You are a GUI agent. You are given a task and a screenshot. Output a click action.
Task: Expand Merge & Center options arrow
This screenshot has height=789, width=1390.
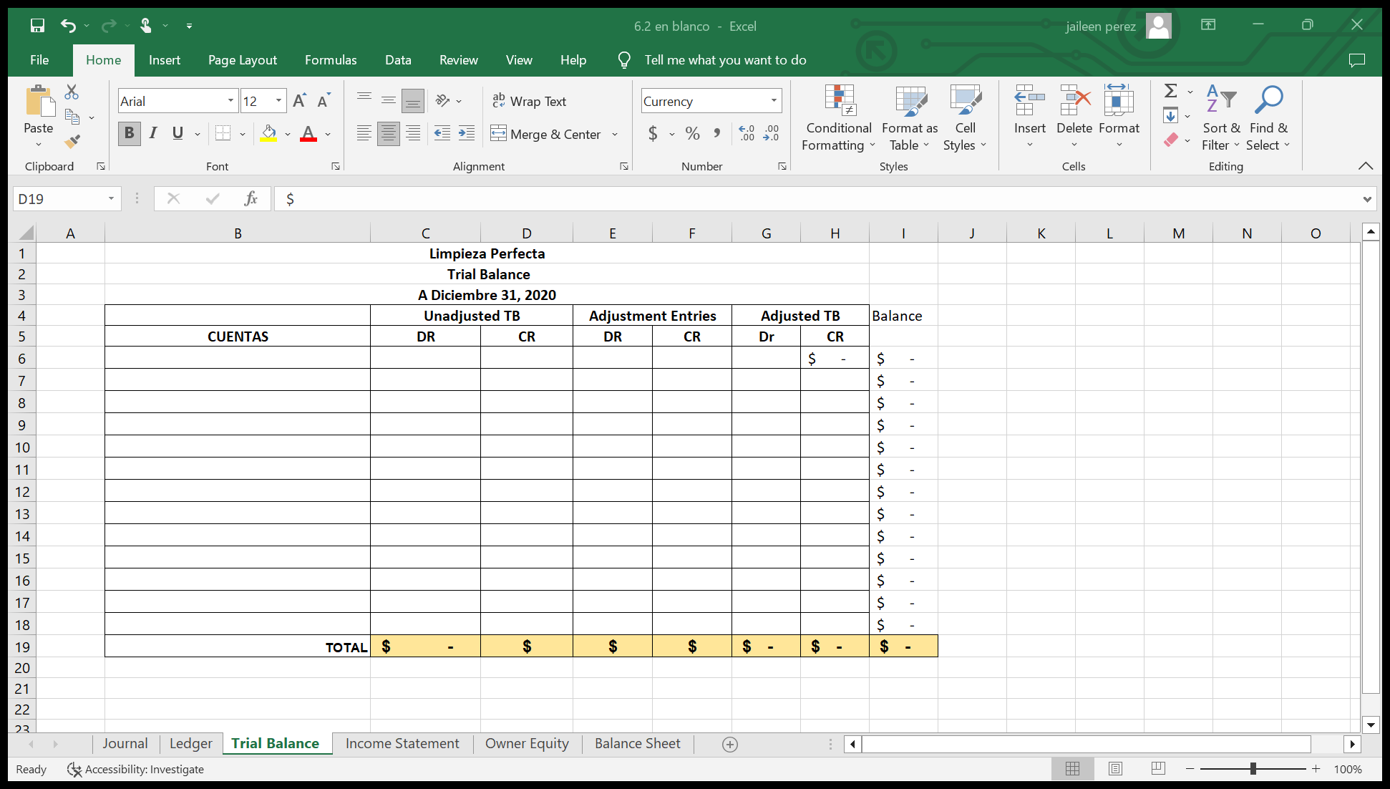click(x=615, y=134)
